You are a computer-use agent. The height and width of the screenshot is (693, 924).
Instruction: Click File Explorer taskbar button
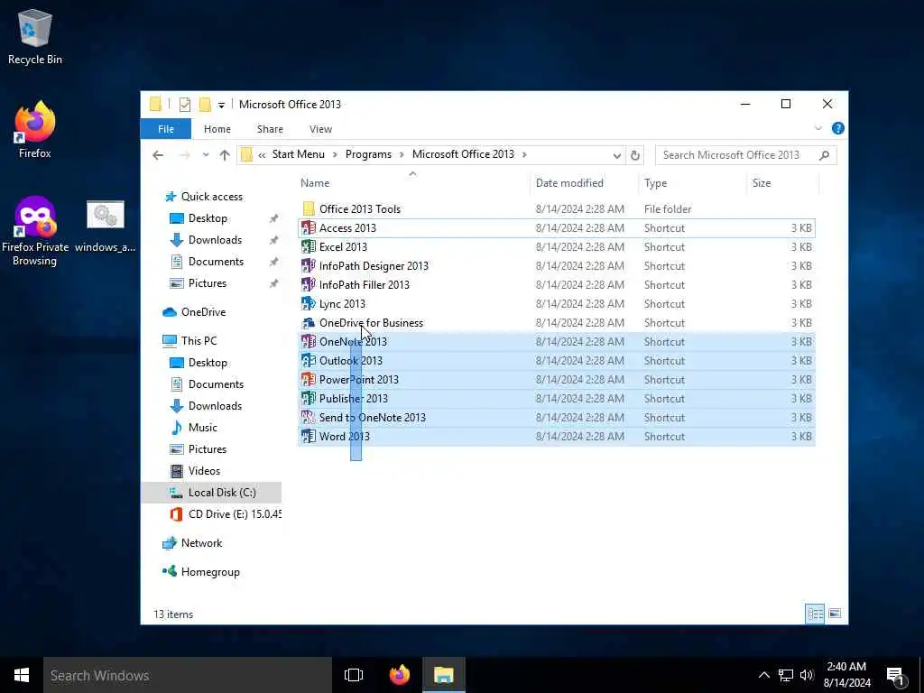coord(444,675)
